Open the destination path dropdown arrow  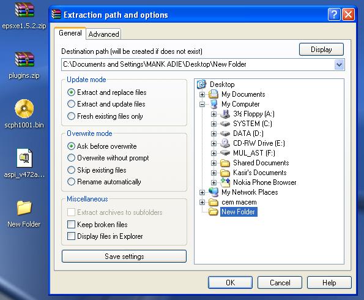coord(339,64)
